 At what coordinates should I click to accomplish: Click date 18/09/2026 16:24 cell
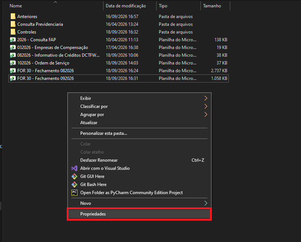tap(122, 71)
